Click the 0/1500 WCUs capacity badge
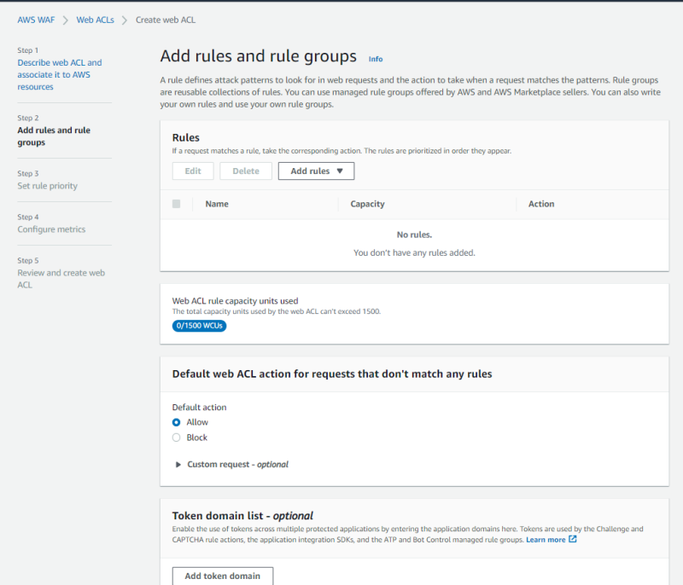 (199, 326)
